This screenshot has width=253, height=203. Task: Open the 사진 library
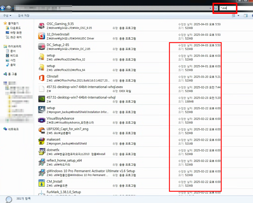coord(13,60)
